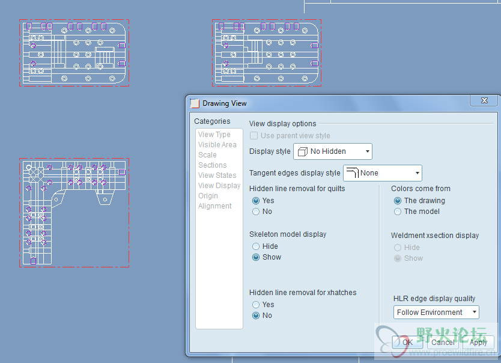
Task: Open the Sections category
Action: [x=213, y=165]
